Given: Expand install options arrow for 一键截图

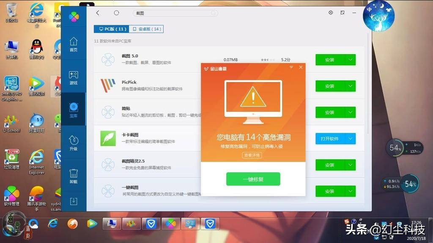Looking at the screenshot, I should (x=350, y=191).
